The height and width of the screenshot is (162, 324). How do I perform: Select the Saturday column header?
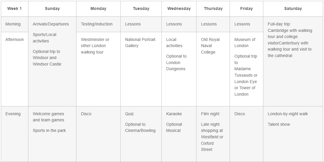(293, 8)
